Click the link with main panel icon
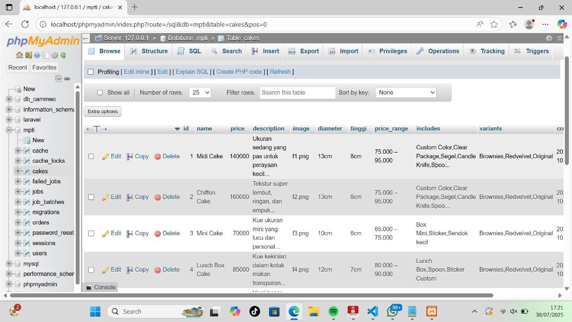 67,79
